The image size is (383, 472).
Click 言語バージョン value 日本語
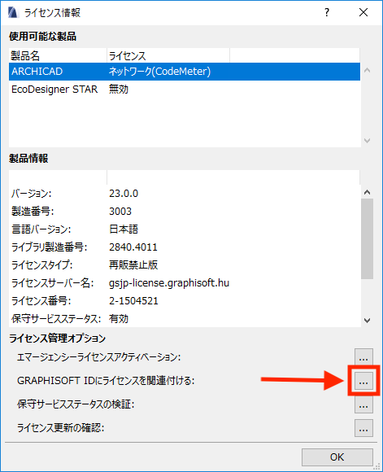[x=124, y=229]
